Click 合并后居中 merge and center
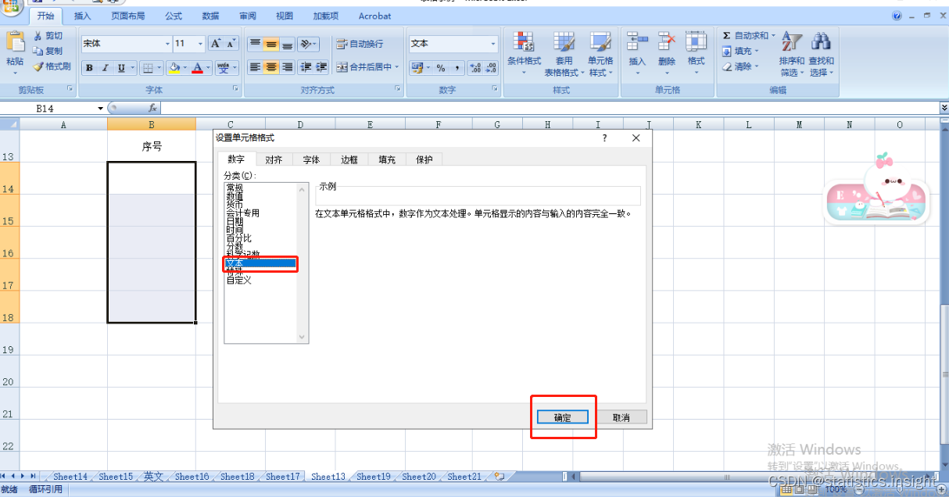The image size is (949, 497). tap(367, 67)
